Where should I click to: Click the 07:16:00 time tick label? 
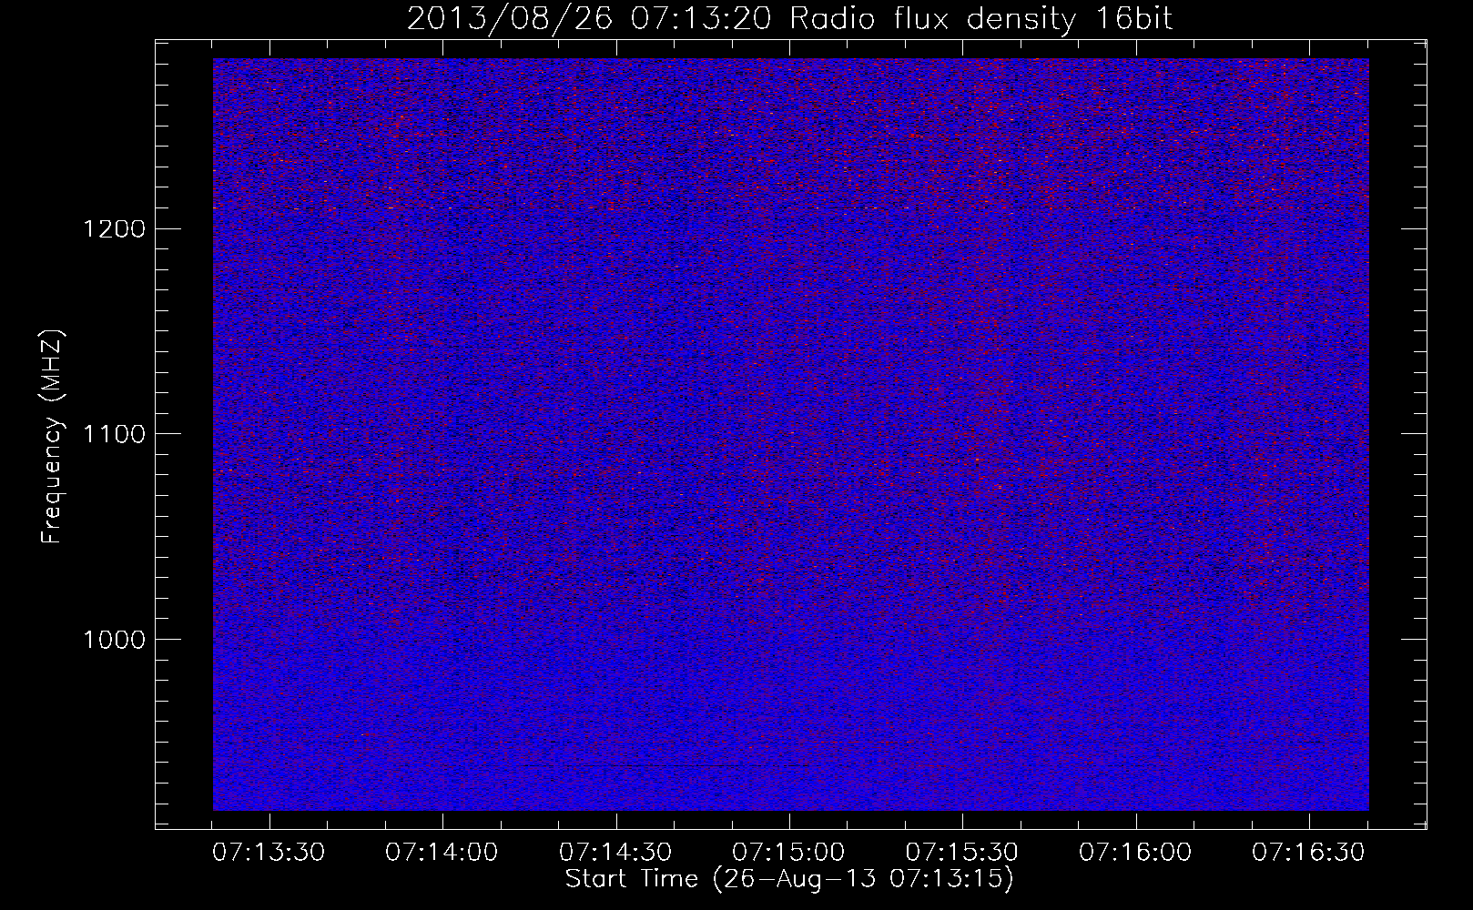tap(1135, 852)
